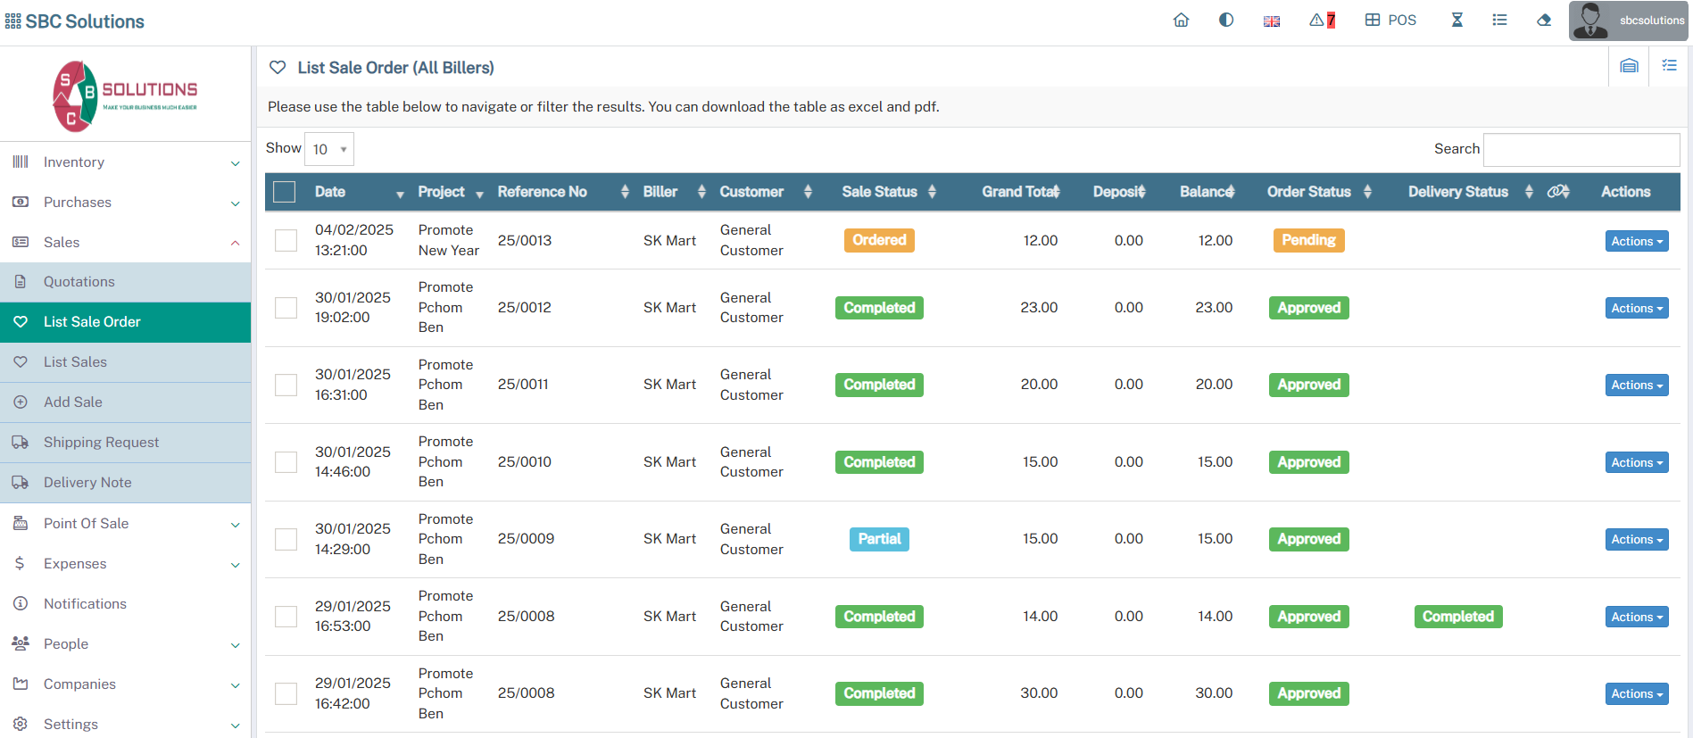
Task: Open the apps grid icon beside SBC Solutions
Action: pos(12,21)
